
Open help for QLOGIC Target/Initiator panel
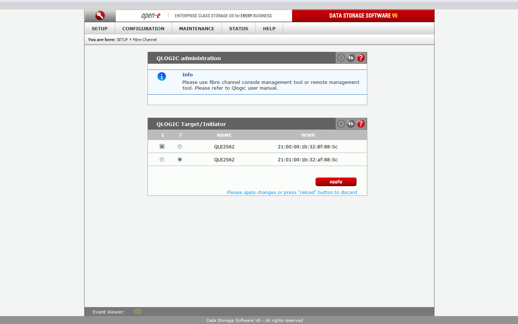[x=361, y=124]
